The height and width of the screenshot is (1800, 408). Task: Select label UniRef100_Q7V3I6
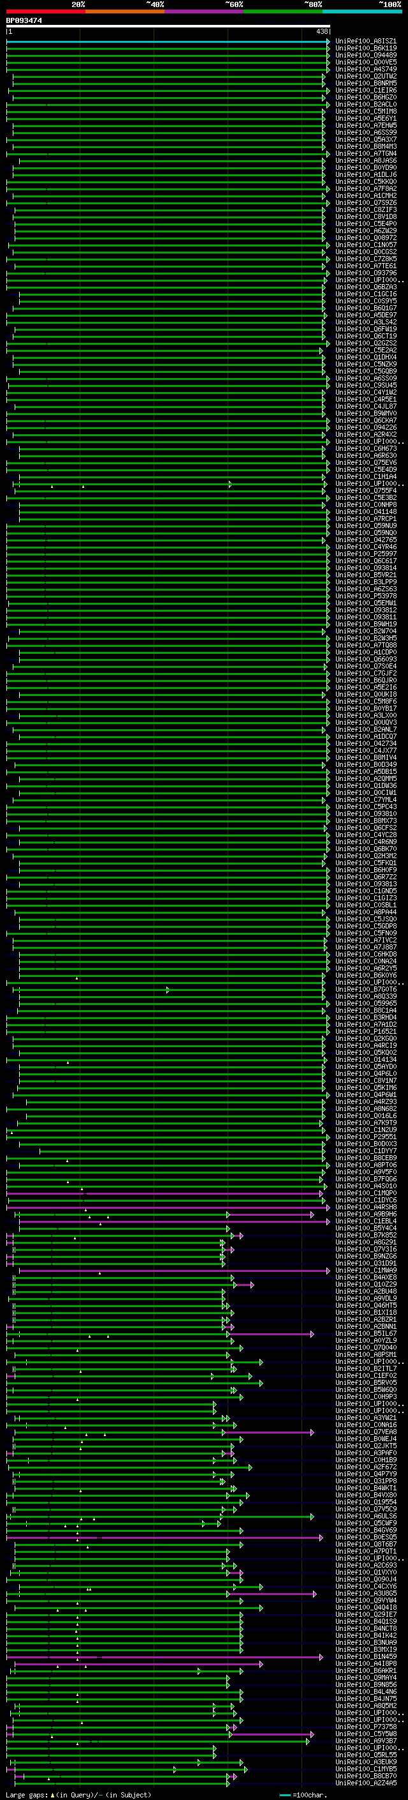[366, 1250]
